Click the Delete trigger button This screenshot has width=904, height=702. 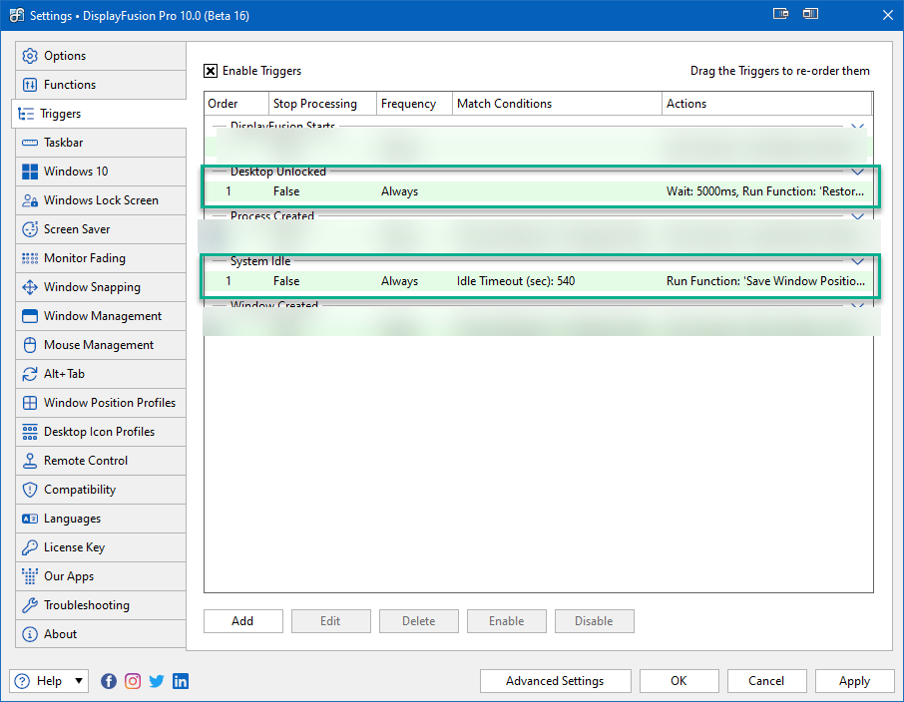point(418,621)
